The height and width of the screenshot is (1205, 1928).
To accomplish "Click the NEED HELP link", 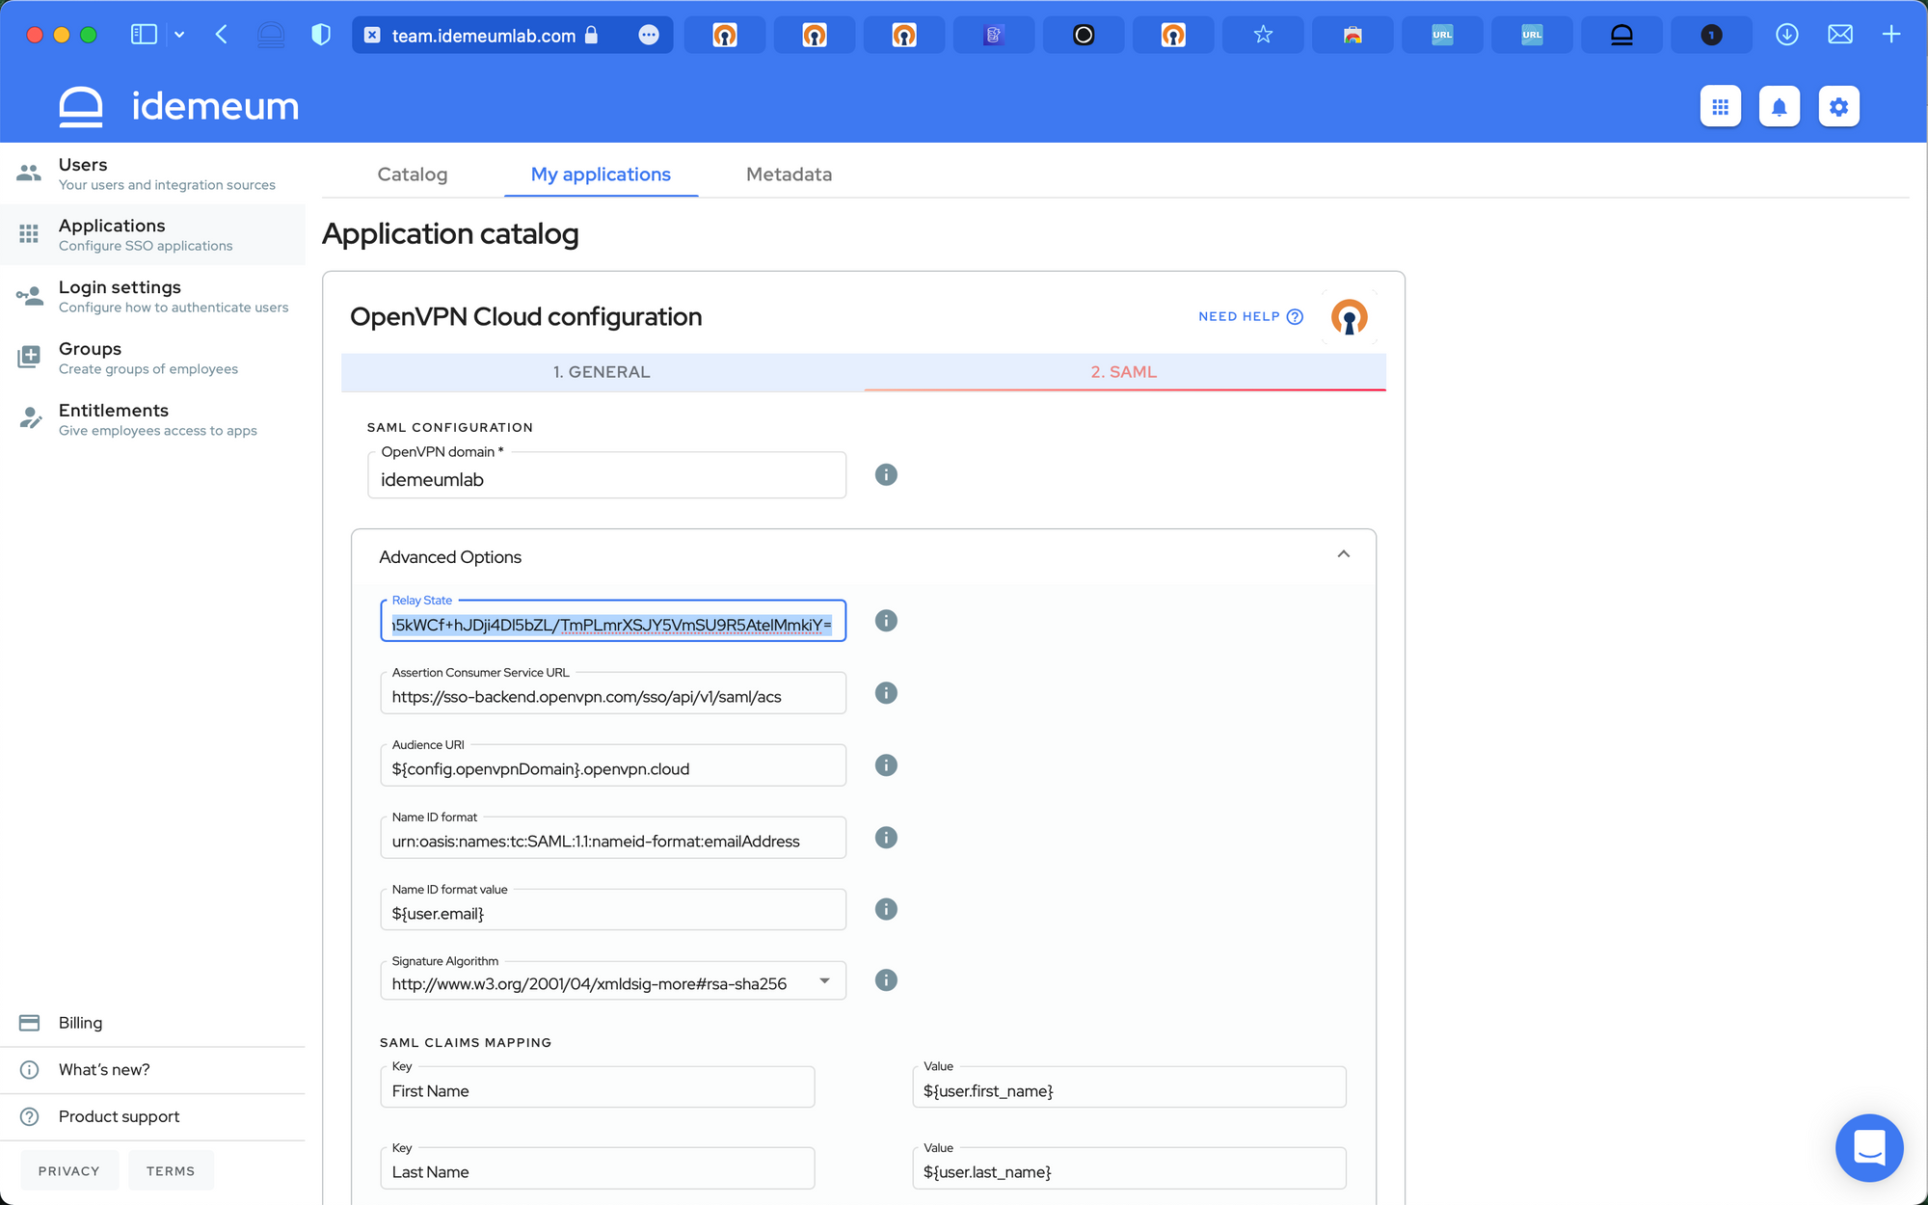I will point(1250,317).
